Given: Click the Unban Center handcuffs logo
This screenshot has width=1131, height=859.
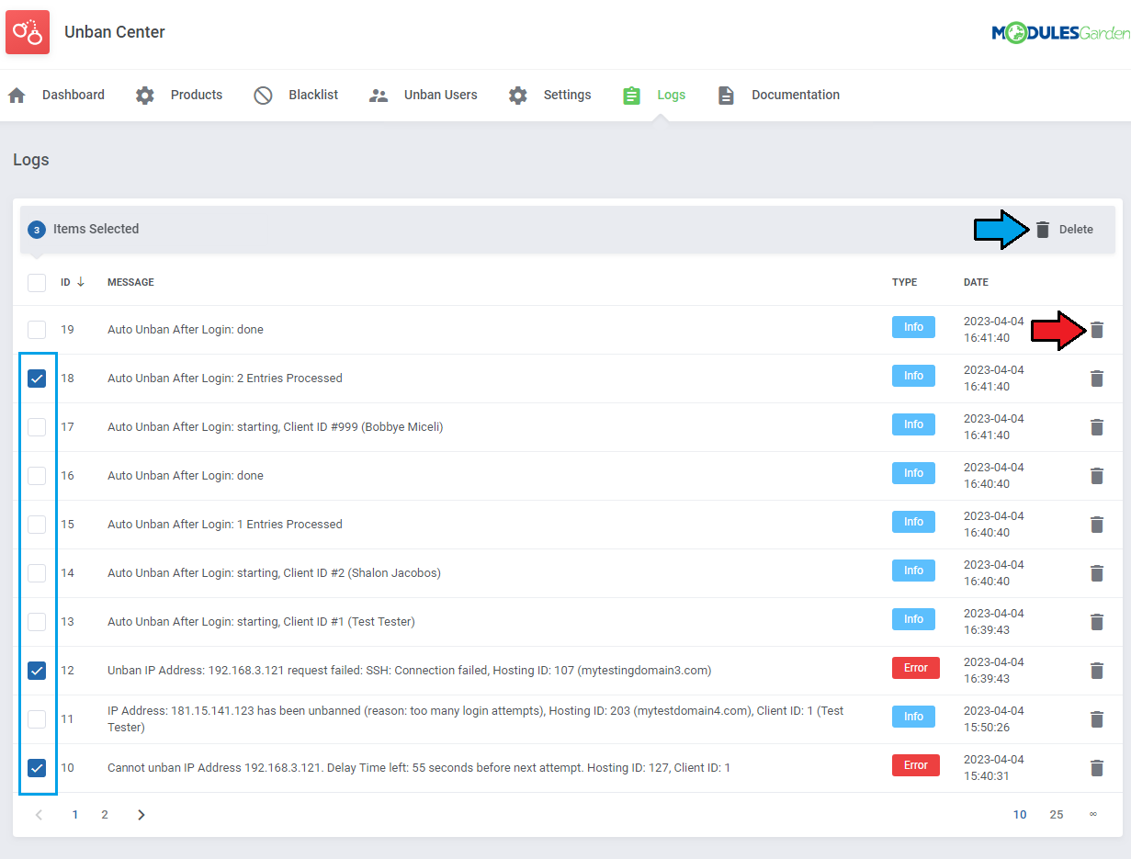Looking at the screenshot, I should tap(28, 32).
